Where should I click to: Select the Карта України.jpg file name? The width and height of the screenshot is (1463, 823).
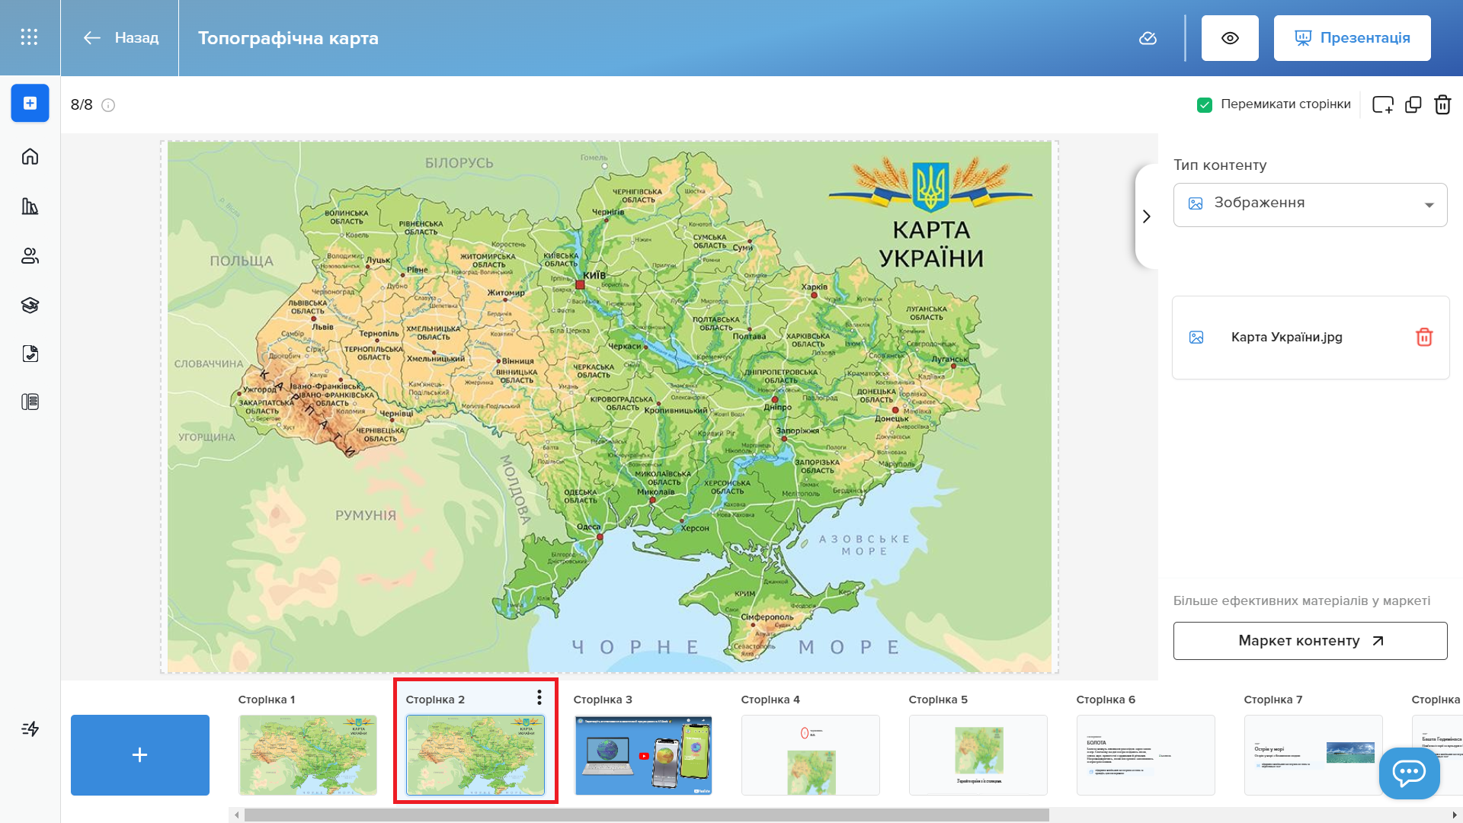point(1287,337)
